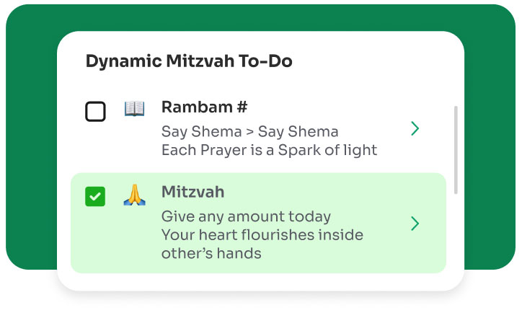
Task: Click "Your heart flourishes inside" line
Action: click(262, 235)
